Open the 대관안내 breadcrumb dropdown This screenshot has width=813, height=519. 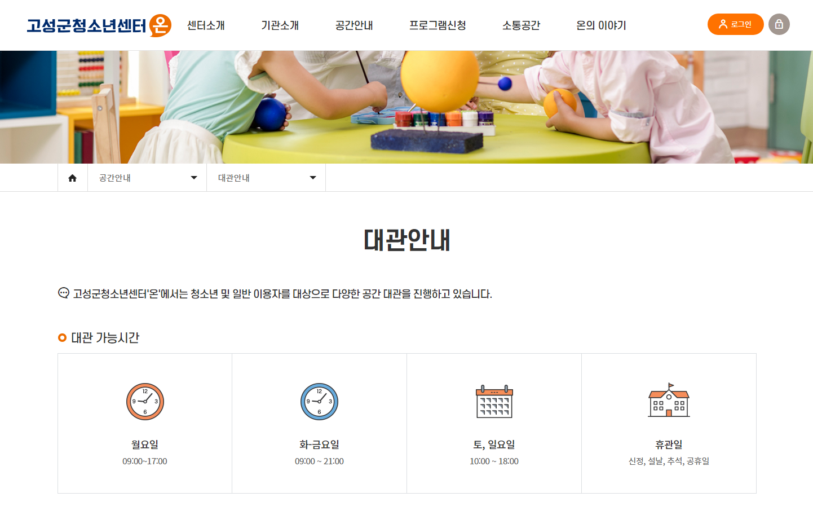266,178
